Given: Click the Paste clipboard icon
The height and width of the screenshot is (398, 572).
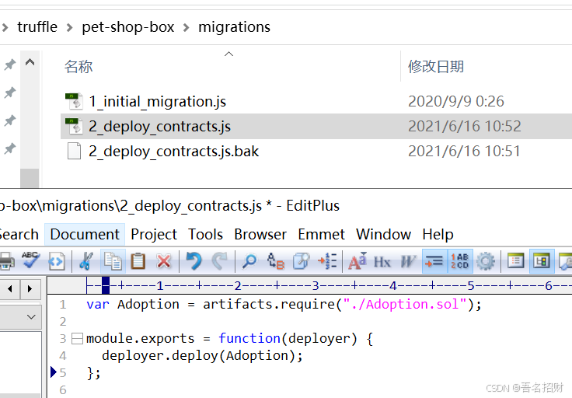Looking at the screenshot, I should 138,261.
